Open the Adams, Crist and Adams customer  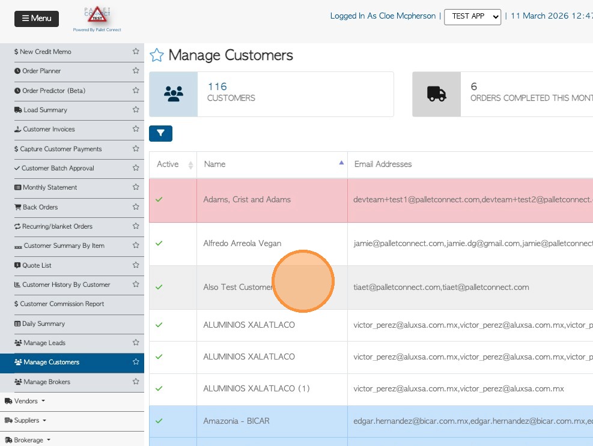(x=247, y=199)
